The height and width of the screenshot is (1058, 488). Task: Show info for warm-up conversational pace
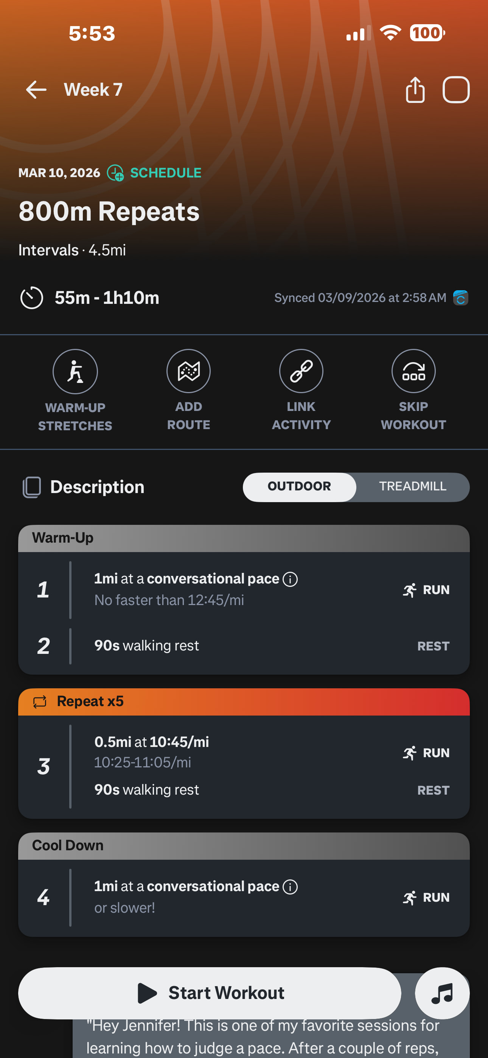[290, 579]
